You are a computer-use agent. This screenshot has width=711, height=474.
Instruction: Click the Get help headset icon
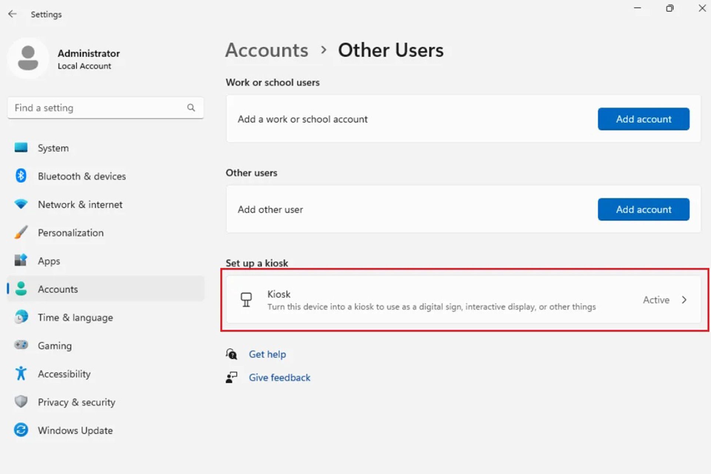tap(232, 354)
